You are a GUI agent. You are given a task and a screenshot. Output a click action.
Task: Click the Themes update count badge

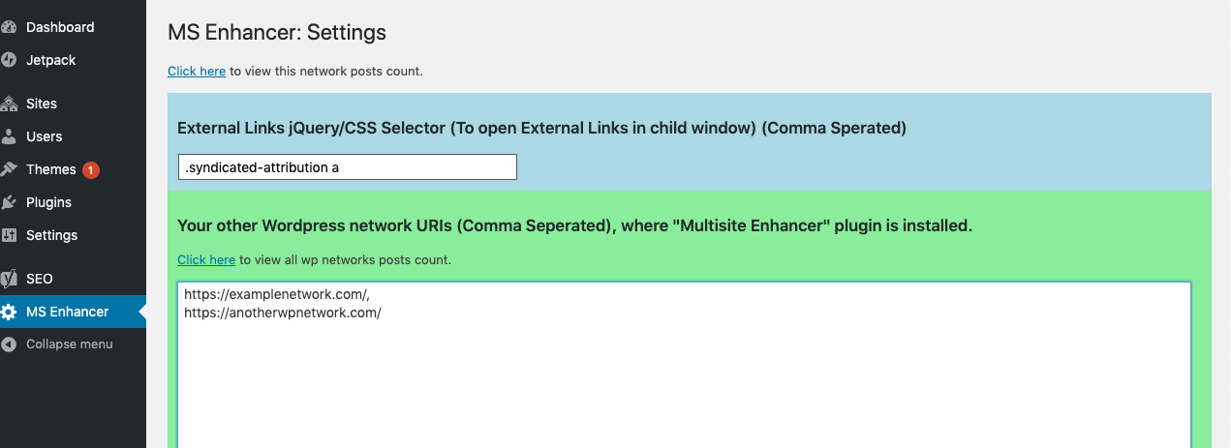coord(91,170)
